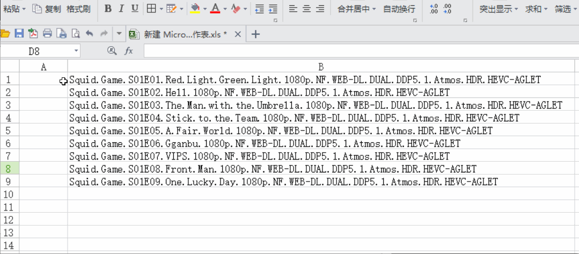Click the formula bar magnifier icon
The height and width of the screenshot is (254, 579).
pos(112,51)
